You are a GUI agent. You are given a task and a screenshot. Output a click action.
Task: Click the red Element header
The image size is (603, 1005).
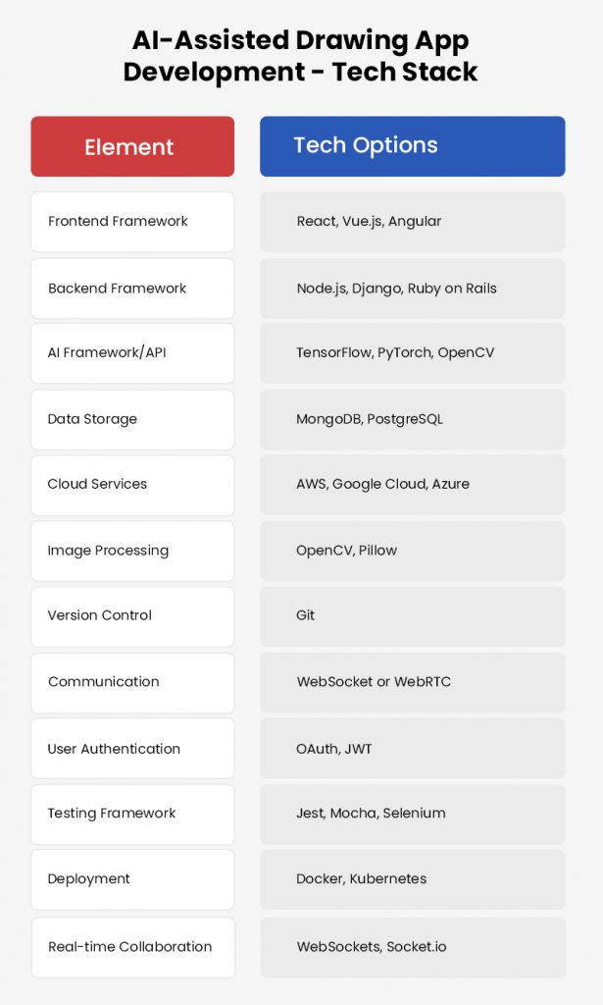132,147
